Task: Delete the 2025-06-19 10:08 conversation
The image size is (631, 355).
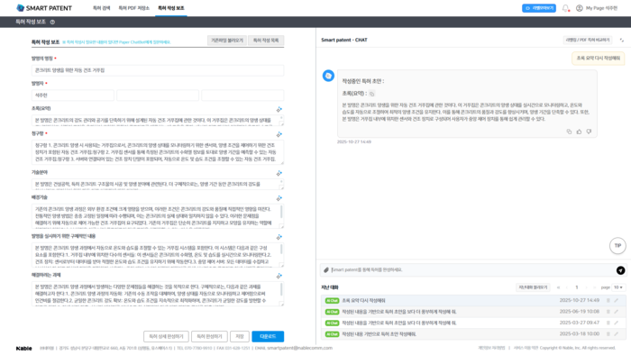Action: tap(608, 312)
